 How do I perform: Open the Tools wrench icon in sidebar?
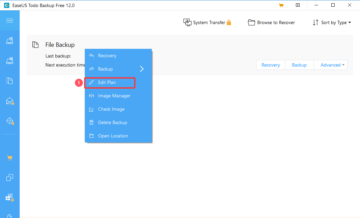10,216
